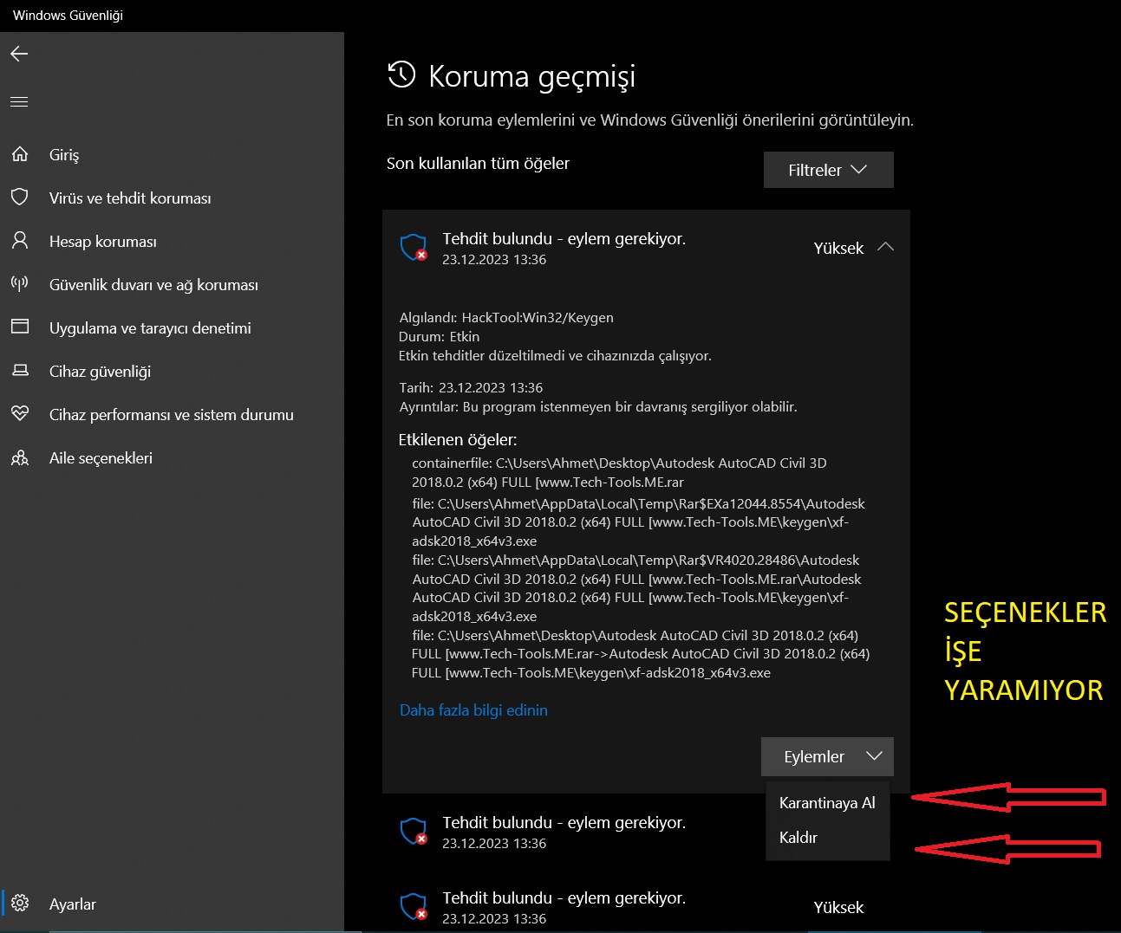Click the Tarih: 23.12.2023 13:36 line

[471, 387]
